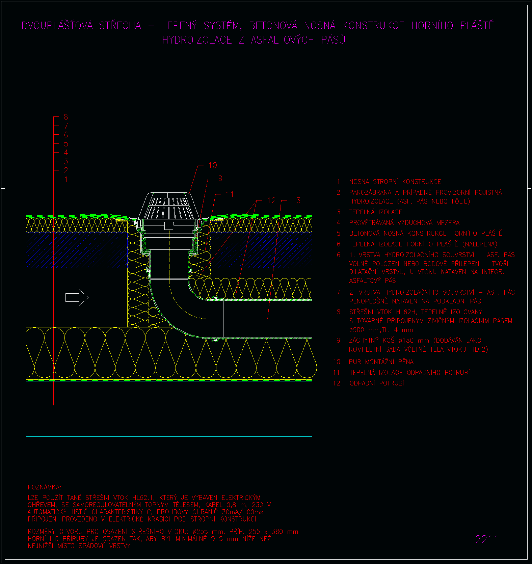
Task: Click note line "NEJNIŽŠÍ MÍSTO SPÁDOVÉ VRSTVY"
Action: (x=79, y=546)
